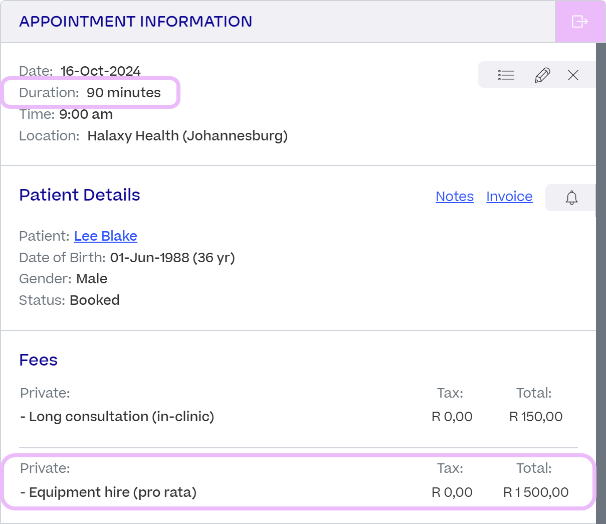
Task: Open the Notes link
Action: [455, 197]
